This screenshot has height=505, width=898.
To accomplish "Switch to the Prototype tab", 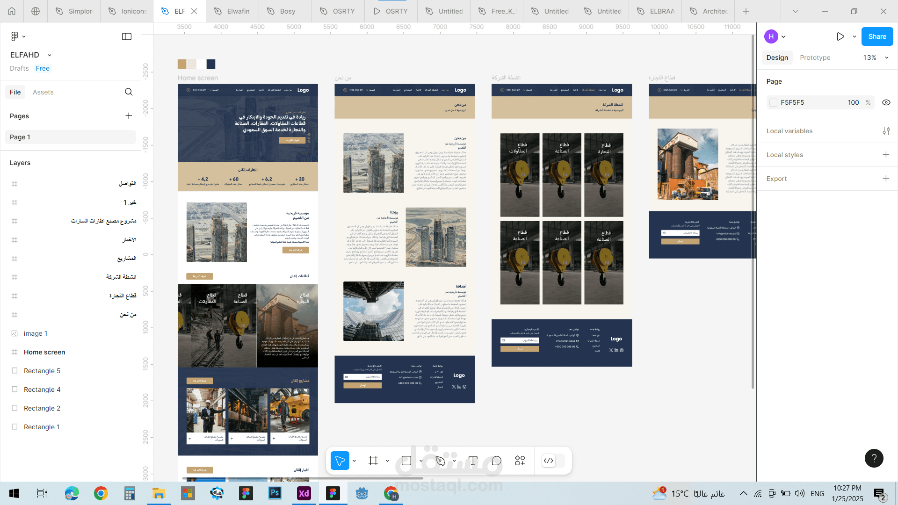I will [815, 58].
